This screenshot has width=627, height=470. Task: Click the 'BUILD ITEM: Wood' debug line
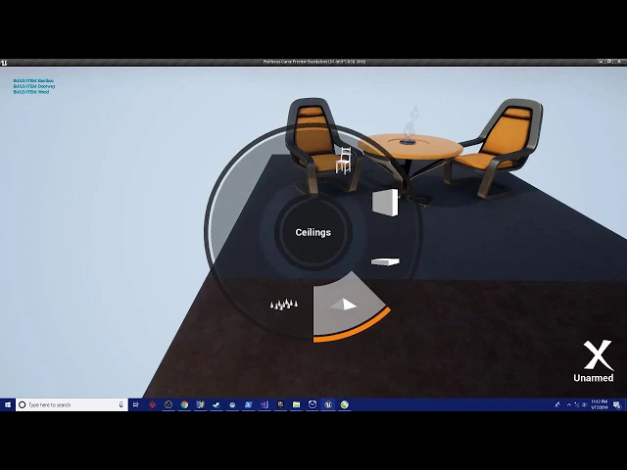point(31,92)
